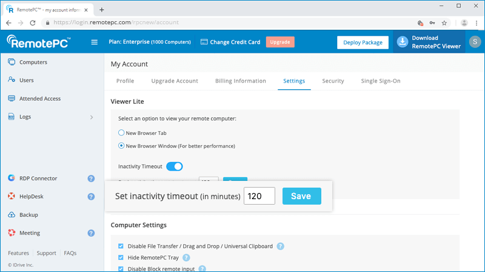Open the Features footer link
This screenshot has height=272, width=485.
pos(19,253)
